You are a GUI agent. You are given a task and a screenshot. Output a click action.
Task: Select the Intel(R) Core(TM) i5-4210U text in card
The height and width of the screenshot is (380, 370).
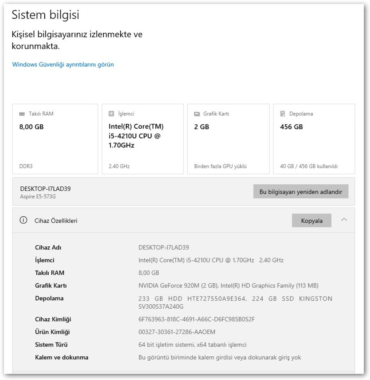tap(136, 136)
